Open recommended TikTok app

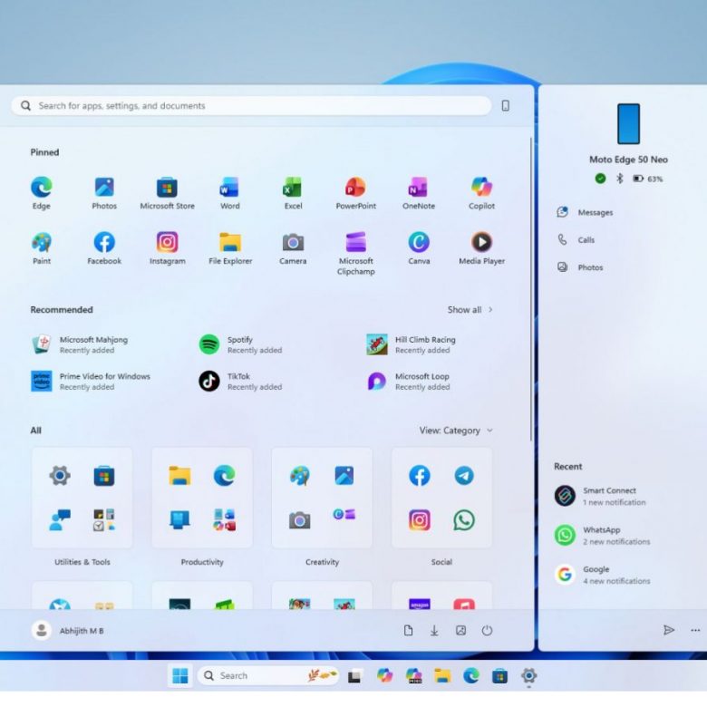click(x=241, y=381)
